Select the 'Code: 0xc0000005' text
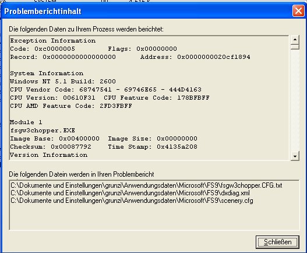 click(x=43, y=49)
